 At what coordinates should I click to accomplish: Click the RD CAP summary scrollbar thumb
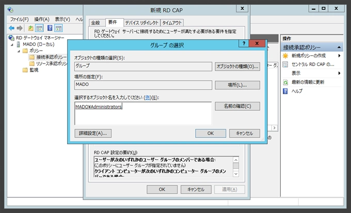[x=236, y=166]
